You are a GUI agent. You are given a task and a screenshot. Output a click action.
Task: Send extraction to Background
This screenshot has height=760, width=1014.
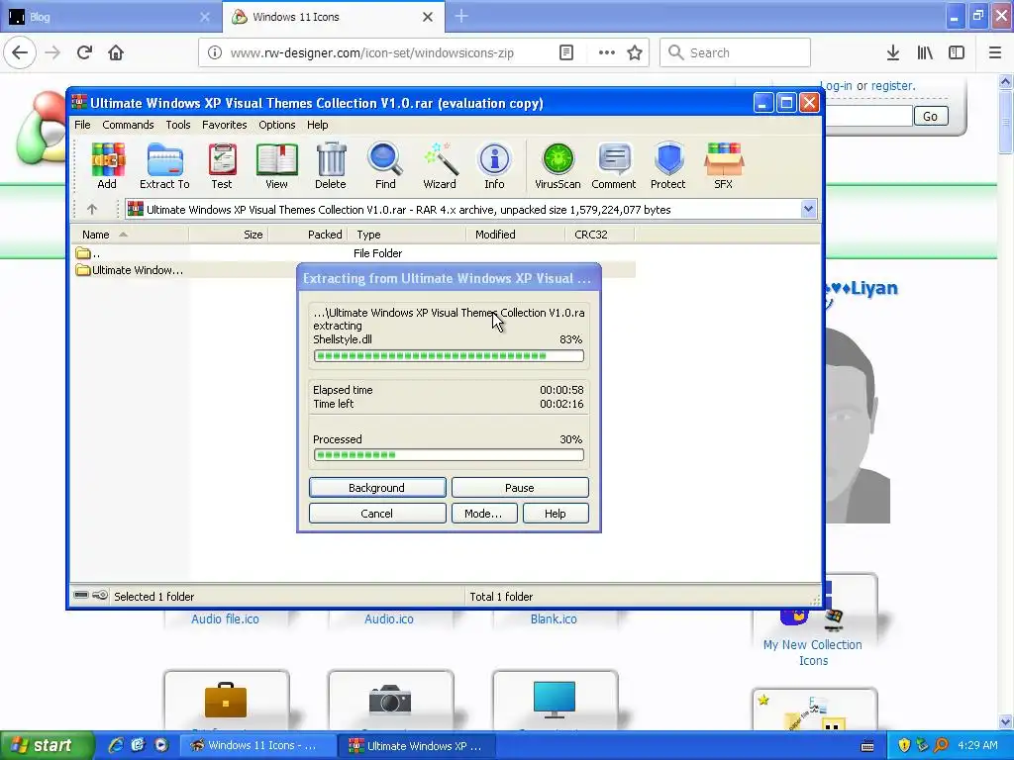377,488
